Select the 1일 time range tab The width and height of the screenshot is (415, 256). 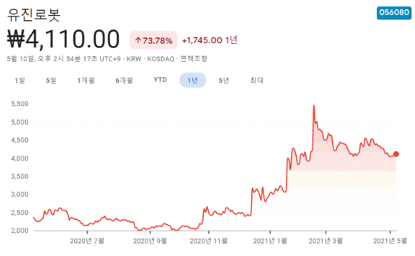[20, 80]
